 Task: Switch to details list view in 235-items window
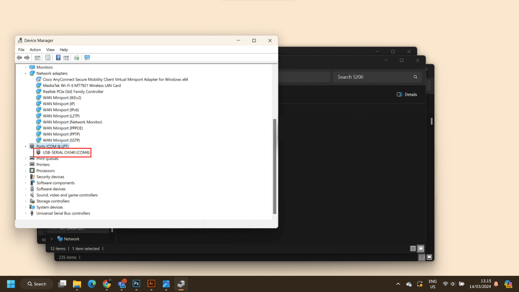[x=421, y=258]
